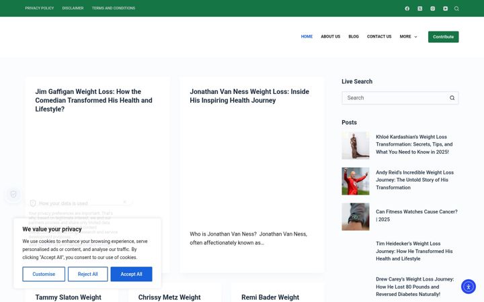Image resolution: width=484 pixels, height=302 pixels.
Task: Click the 'Who is Jonathan Van Ness?' excerpt
Action: coord(249,238)
